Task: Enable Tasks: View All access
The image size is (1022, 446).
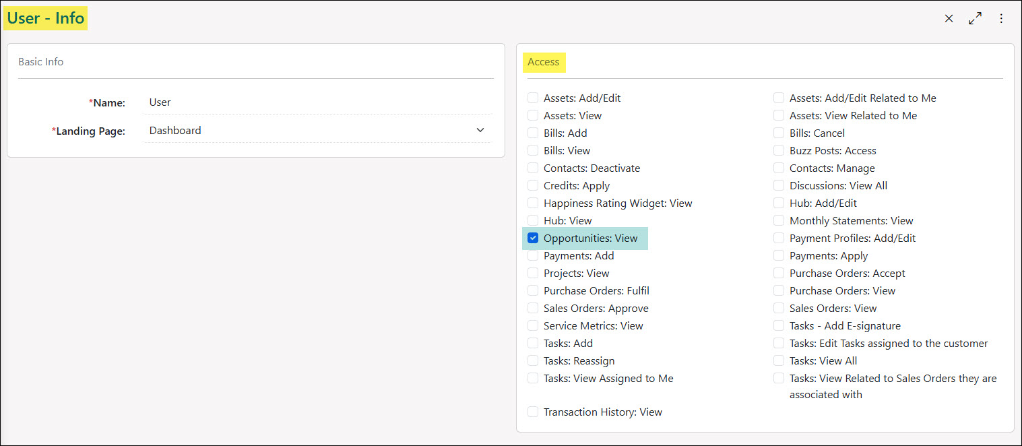Action: click(x=779, y=360)
